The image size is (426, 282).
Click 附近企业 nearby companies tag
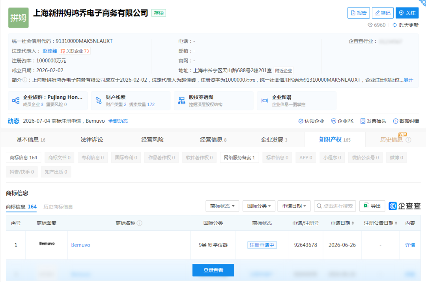coord(283,71)
